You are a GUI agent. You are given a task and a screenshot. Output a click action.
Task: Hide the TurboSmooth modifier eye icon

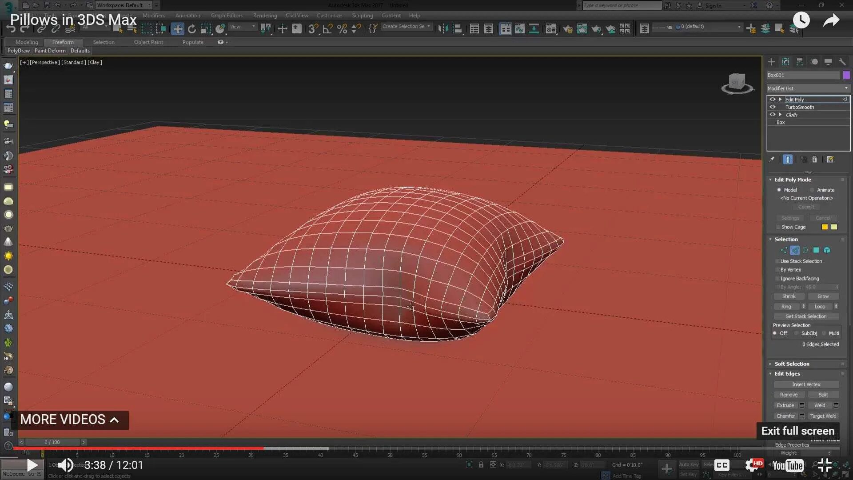773,107
